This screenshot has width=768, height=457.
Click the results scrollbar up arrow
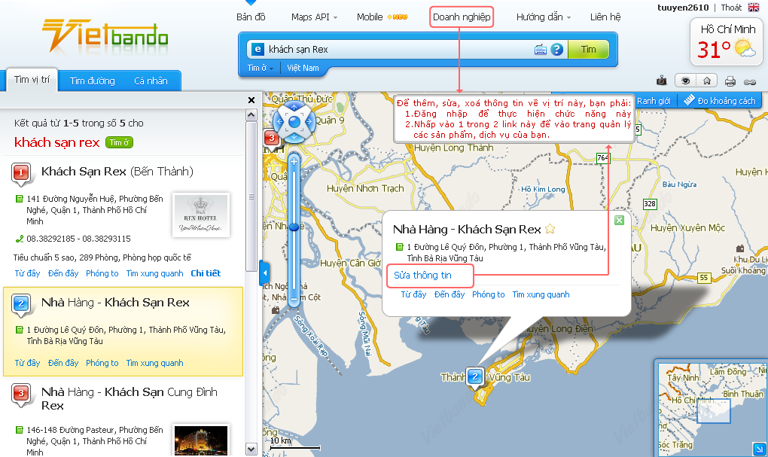[x=251, y=116]
